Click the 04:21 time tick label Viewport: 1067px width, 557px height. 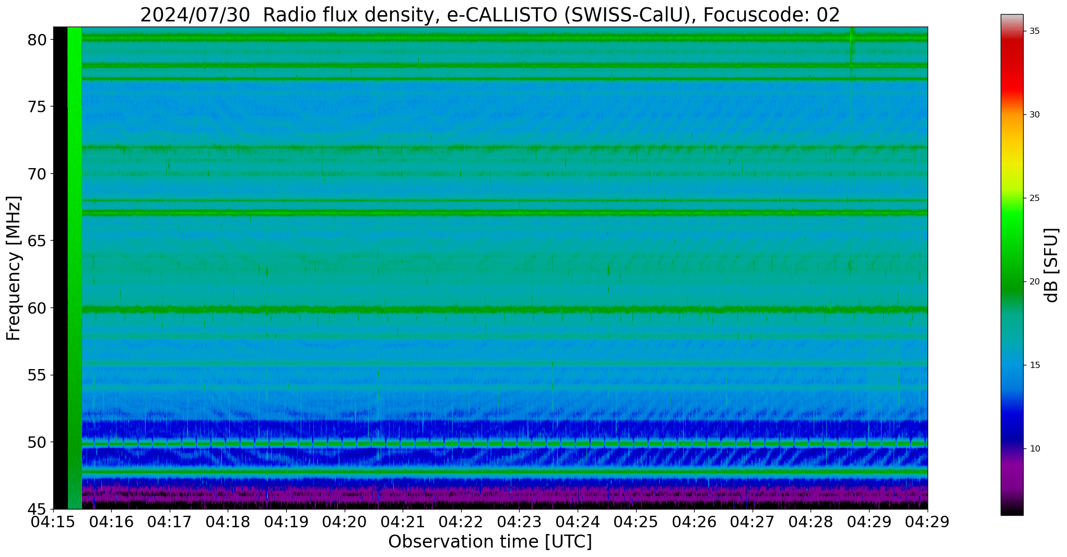click(x=403, y=522)
